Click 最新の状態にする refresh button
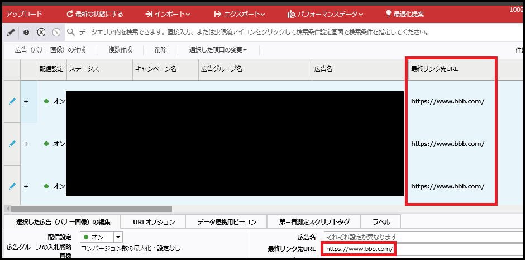 coord(94,13)
